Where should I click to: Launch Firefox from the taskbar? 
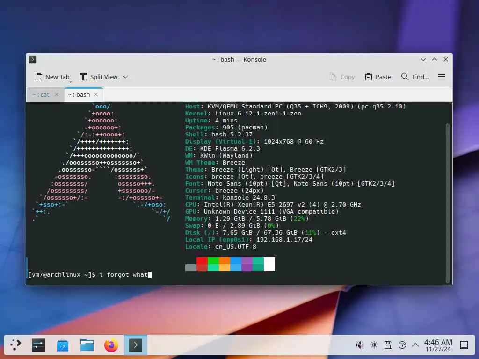point(111,345)
